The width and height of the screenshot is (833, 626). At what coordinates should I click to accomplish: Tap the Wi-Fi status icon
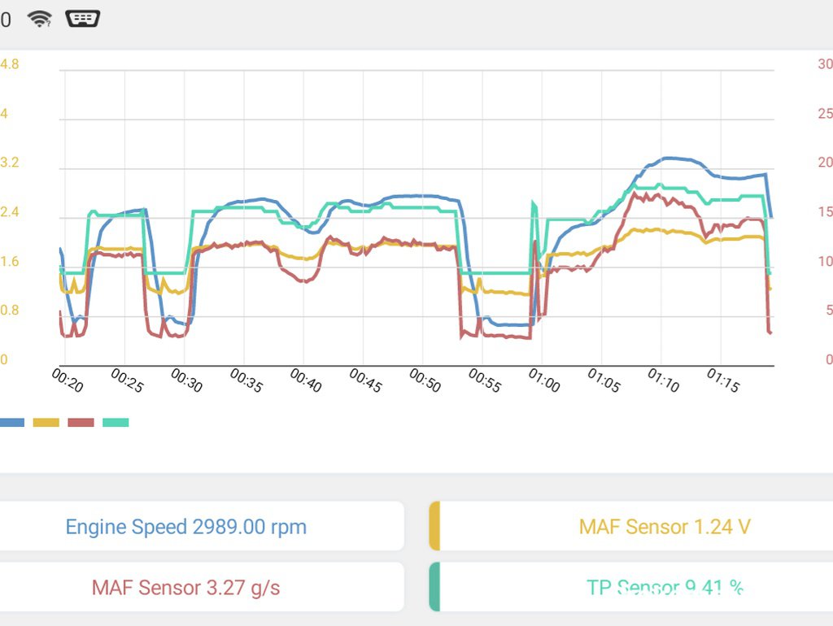pos(40,20)
